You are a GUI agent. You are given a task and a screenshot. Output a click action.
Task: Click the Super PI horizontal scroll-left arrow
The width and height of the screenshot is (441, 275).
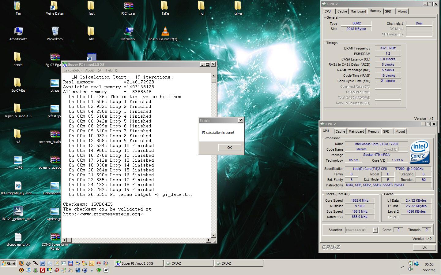tap(64, 240)
